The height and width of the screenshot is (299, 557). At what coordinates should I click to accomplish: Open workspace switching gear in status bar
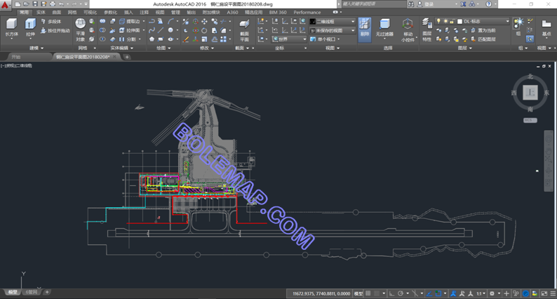click(x=492, y=293)
